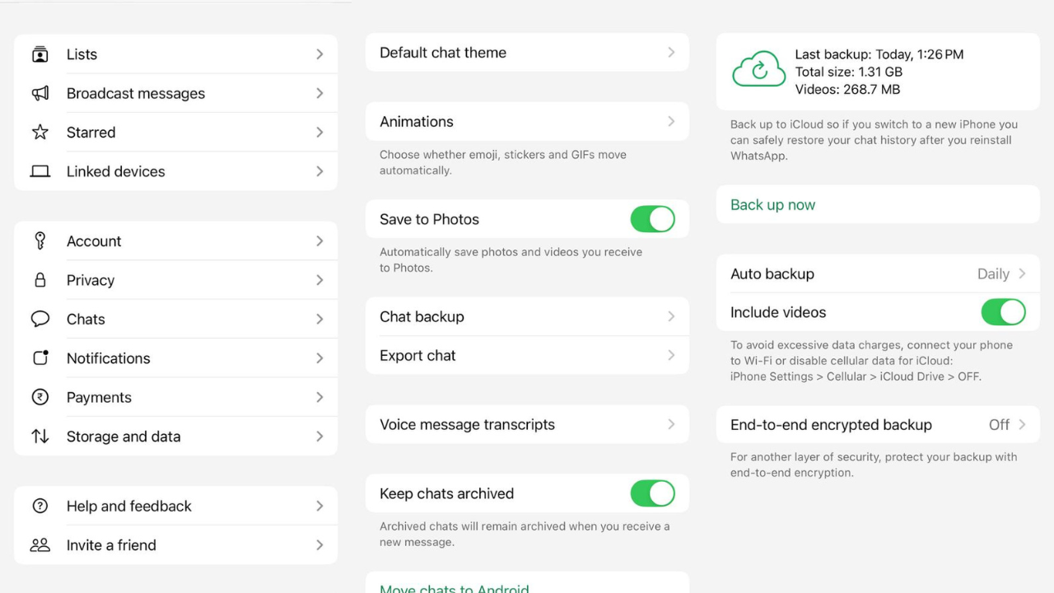Click the iCloud backup cloud icon

(x=758, y=69)
